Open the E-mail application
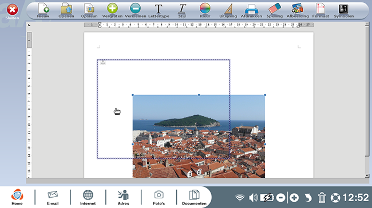Viewport: 372px width, 208px height. tap(53, 197)
